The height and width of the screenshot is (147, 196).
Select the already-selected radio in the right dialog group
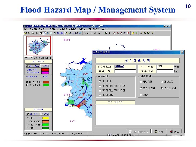141,82
